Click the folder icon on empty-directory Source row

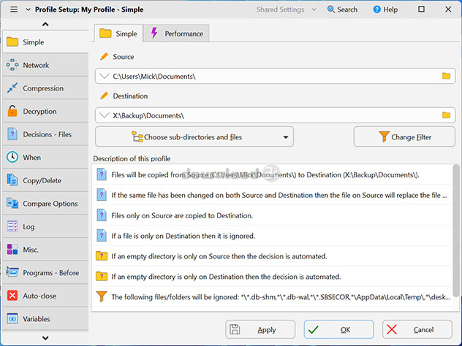102,255
